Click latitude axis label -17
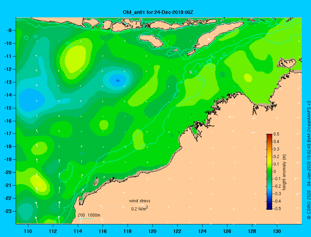Screen dimensions: 311x237 8,134
